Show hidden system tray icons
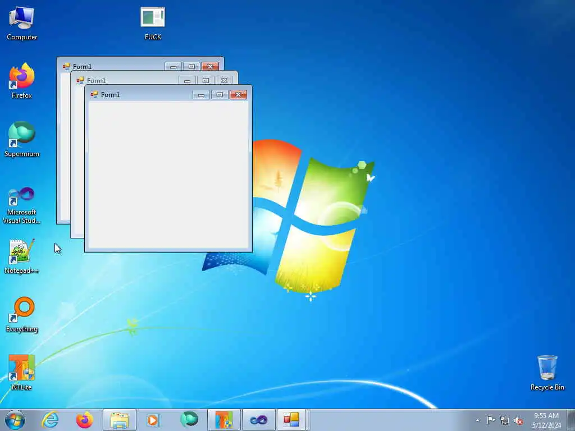 [477, 420]
